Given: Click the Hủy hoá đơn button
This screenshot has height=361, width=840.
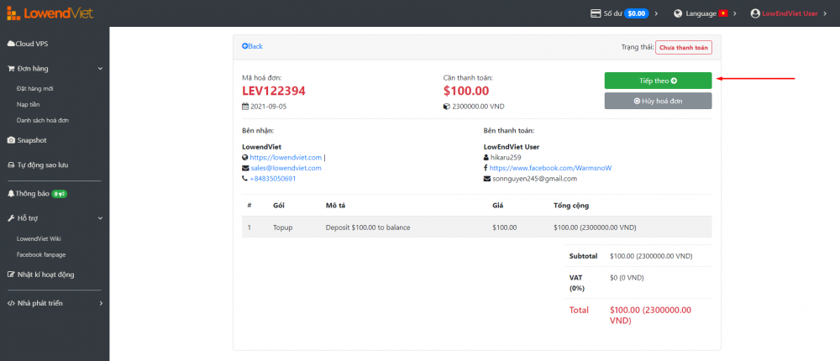Looking at the screenshot, I should pos(658,101).
